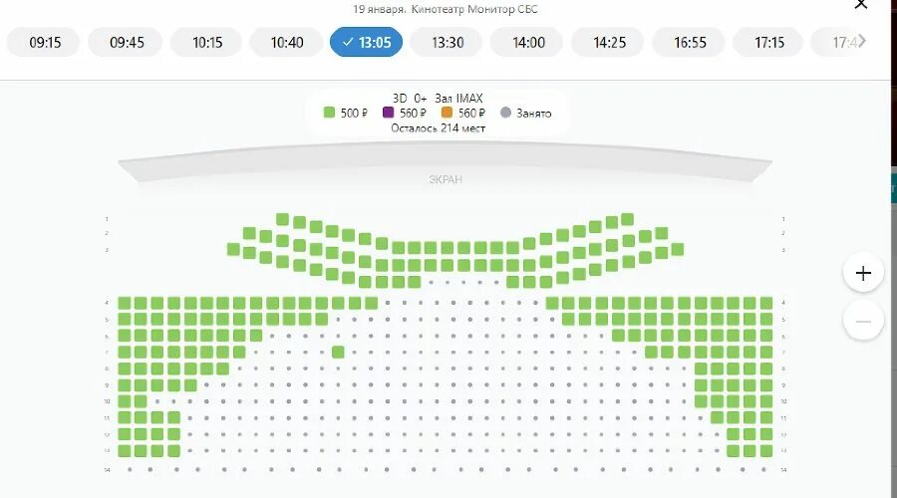Select the 09:45 showtime
This screenshot has width=897, height=498.
(x=127, y=42)
